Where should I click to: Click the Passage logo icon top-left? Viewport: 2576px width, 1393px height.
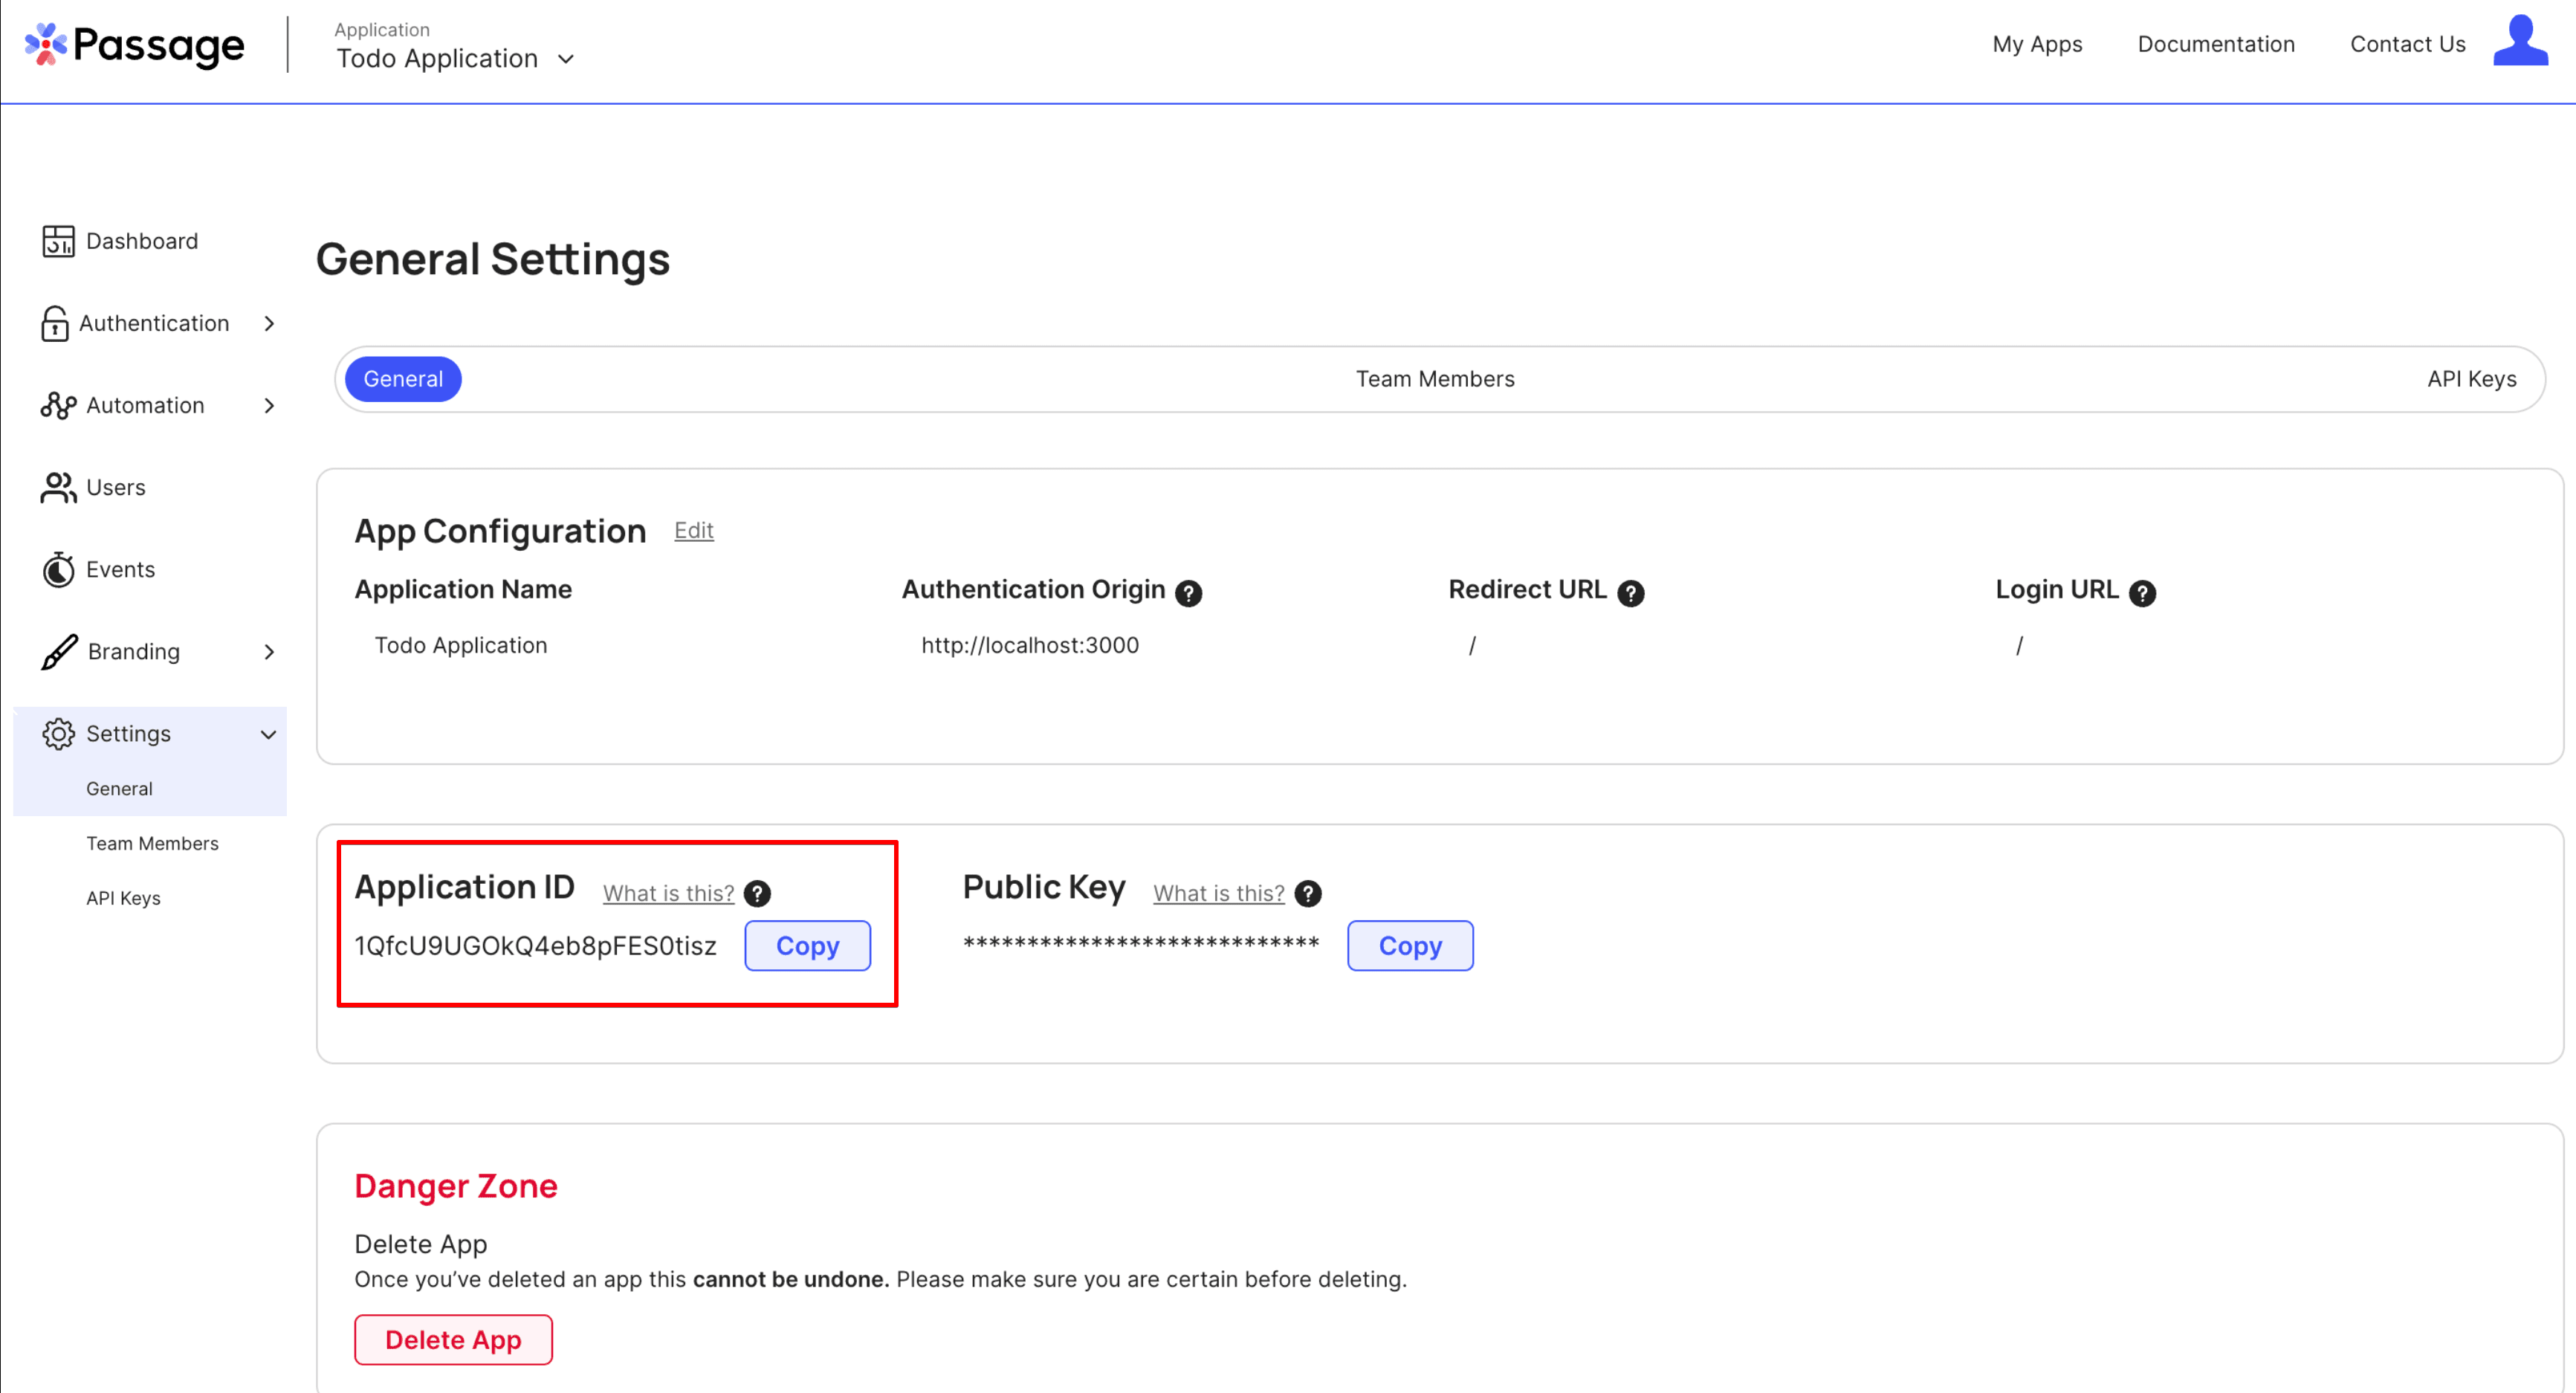click(46, 46)
